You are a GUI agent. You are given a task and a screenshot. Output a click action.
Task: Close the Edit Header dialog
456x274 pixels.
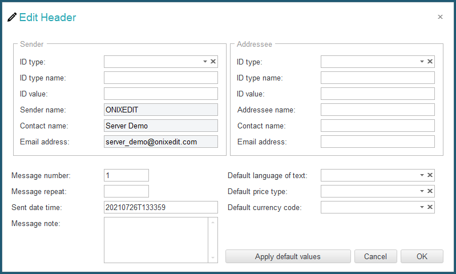coord(440,17)
